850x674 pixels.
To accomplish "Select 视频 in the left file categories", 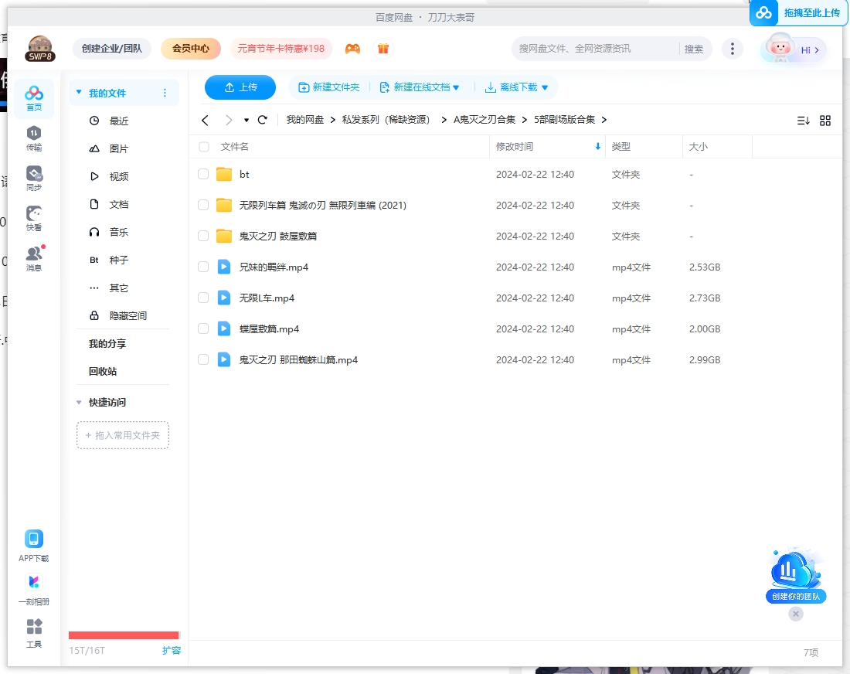I will point(118,176).
